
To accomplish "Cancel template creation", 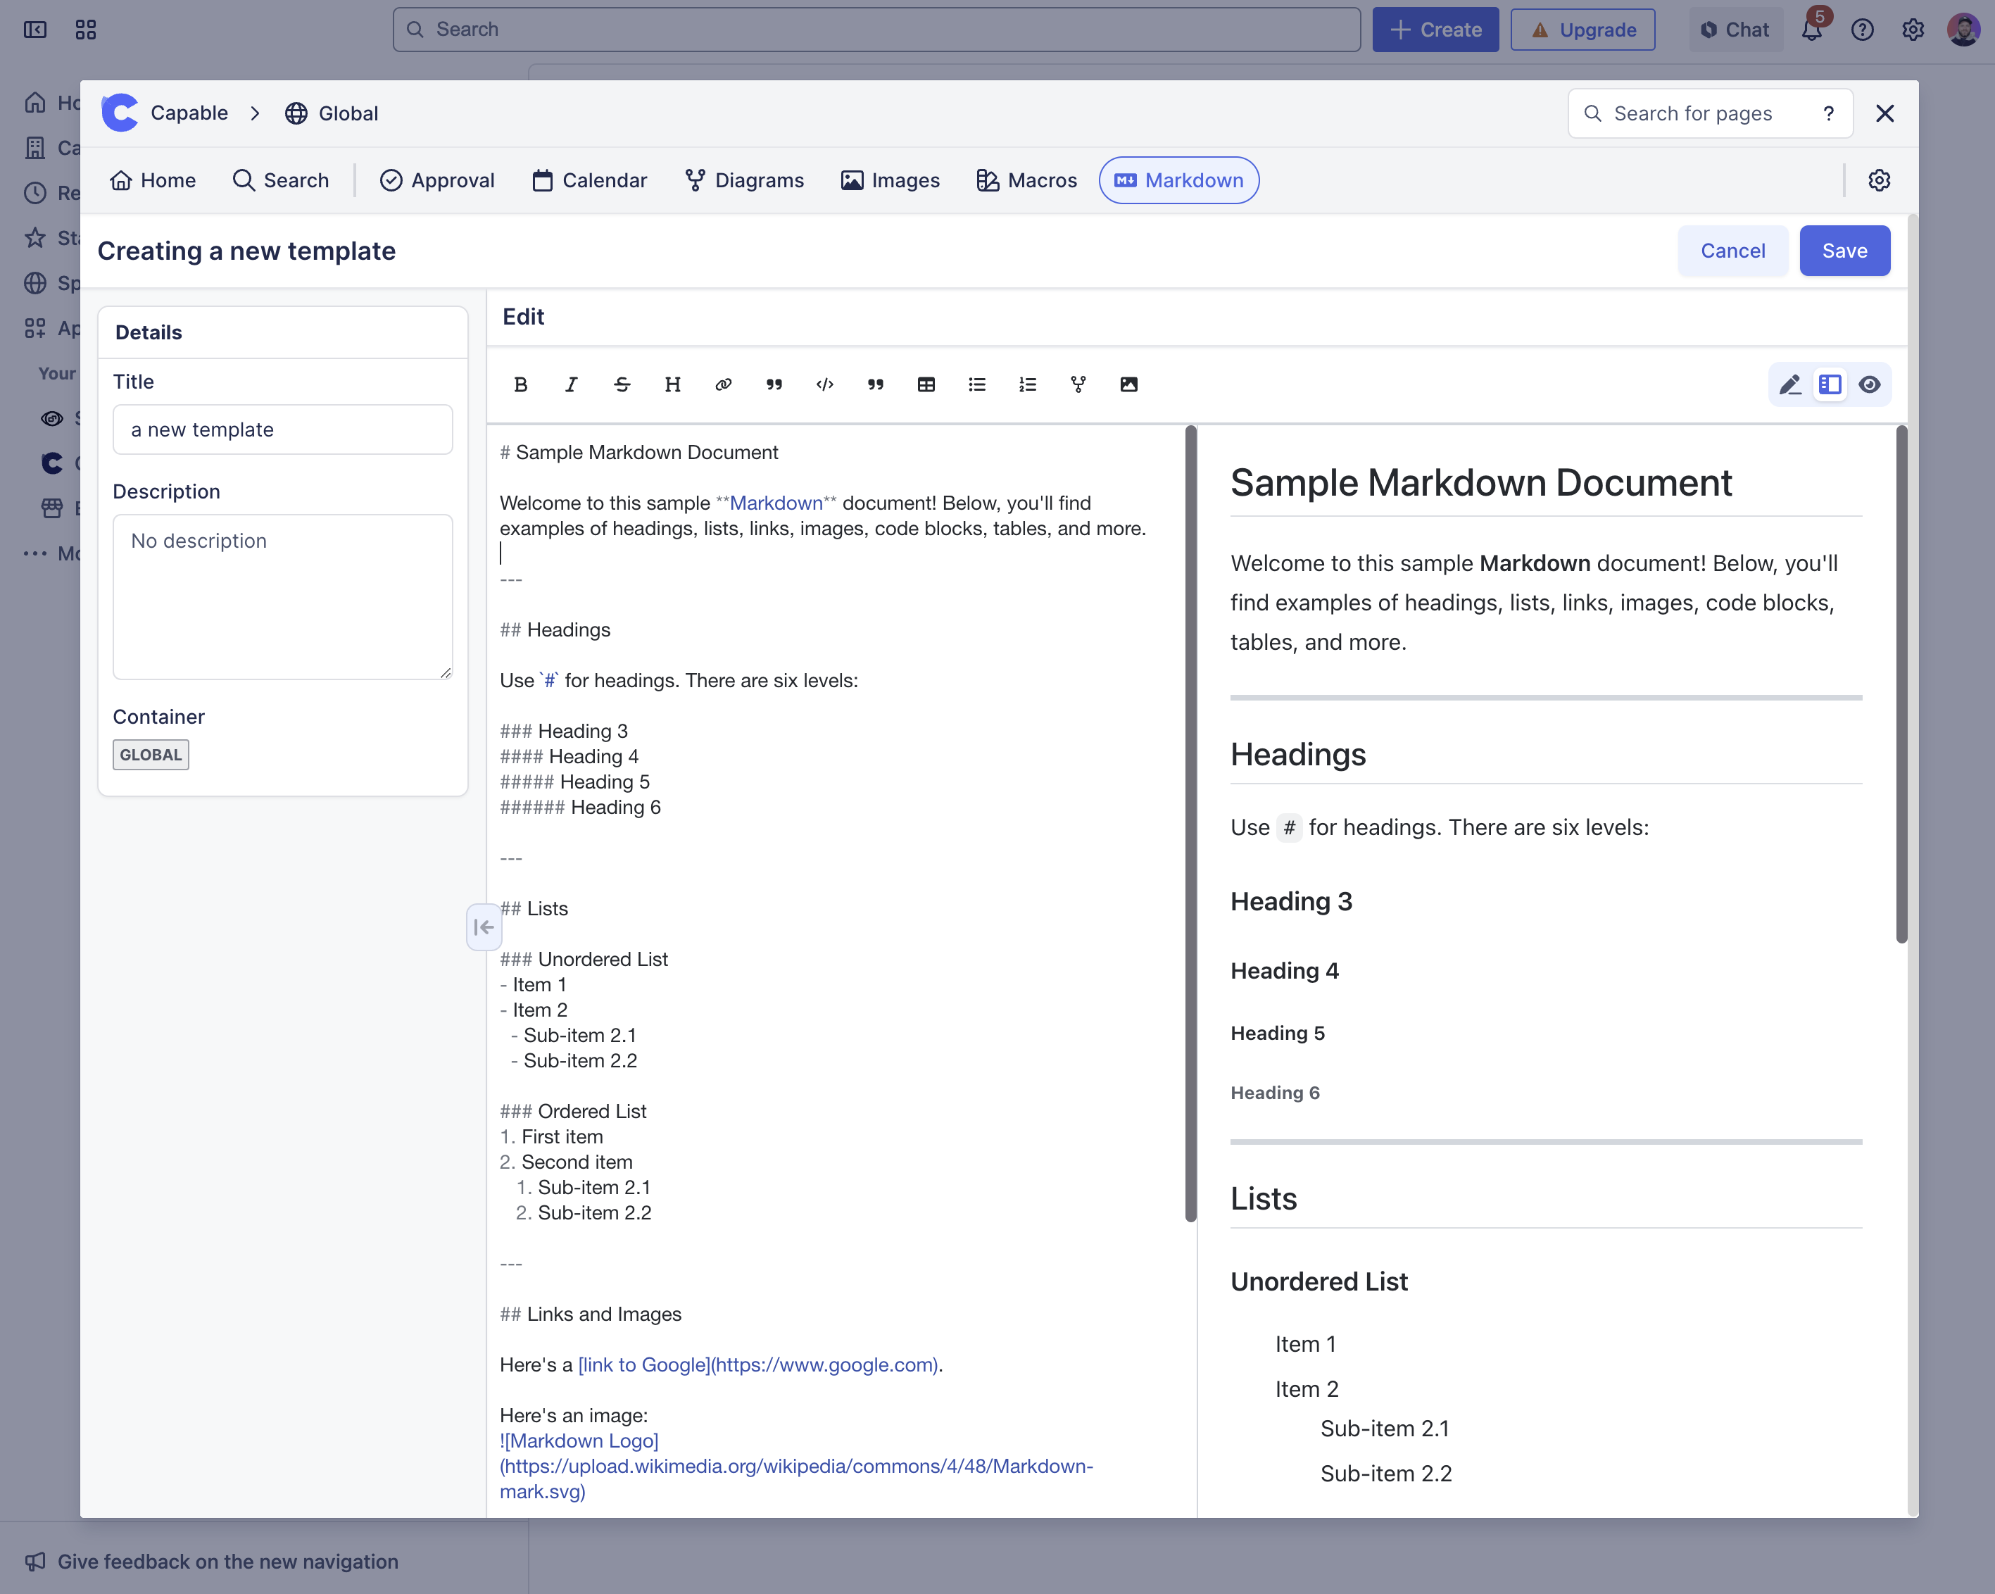I will 1732,251.
